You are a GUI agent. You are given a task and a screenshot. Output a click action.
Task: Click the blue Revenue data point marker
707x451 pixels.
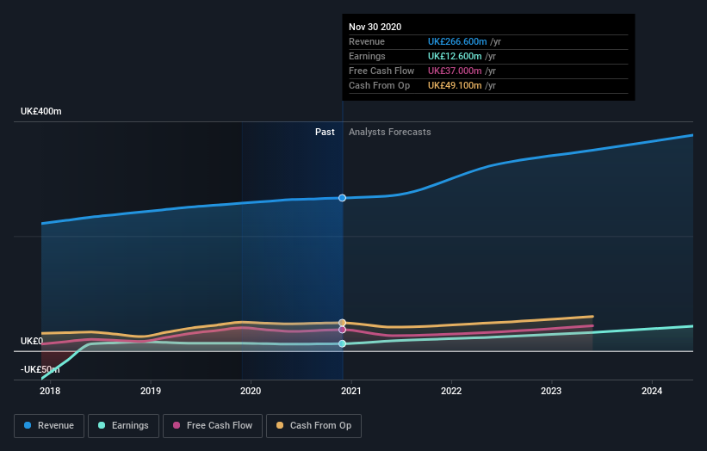pos(342,198)
